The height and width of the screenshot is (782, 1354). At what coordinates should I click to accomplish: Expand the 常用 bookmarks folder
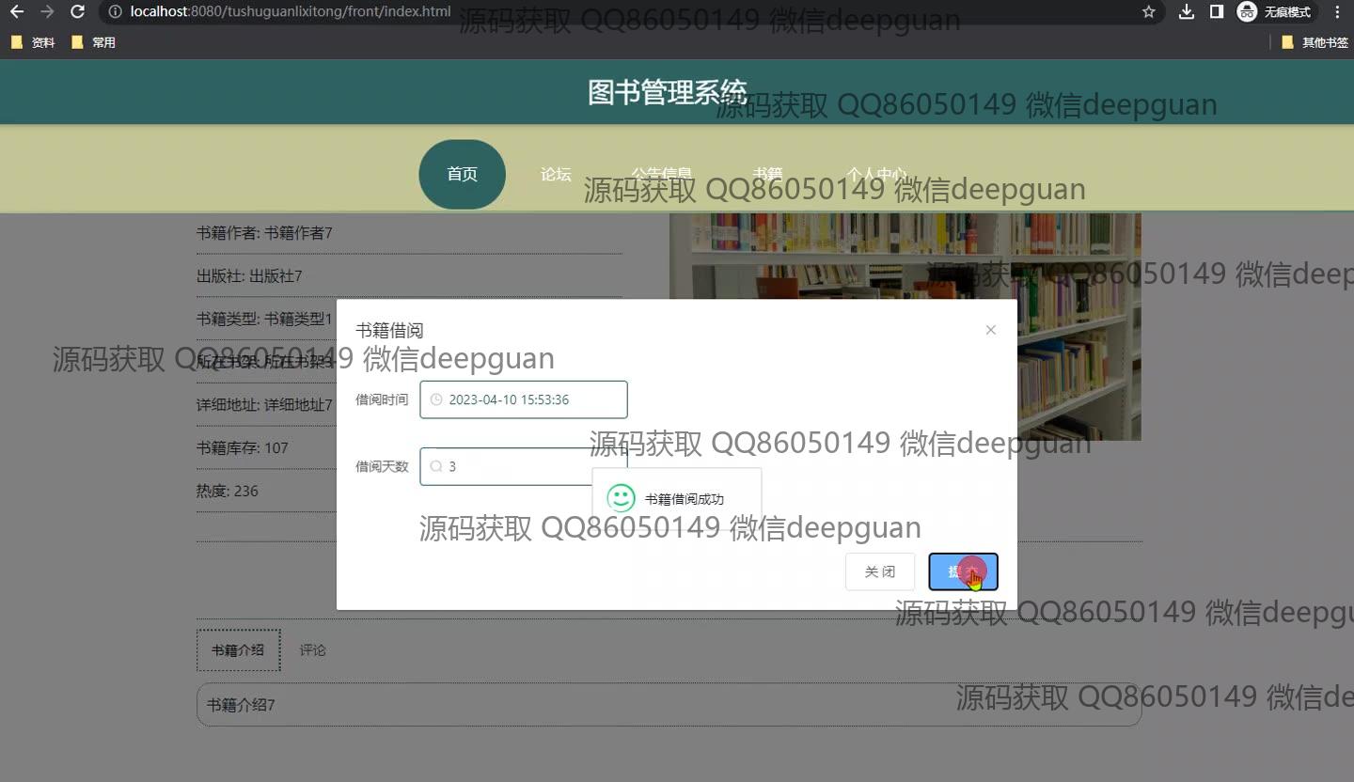[x=94, y=42]
